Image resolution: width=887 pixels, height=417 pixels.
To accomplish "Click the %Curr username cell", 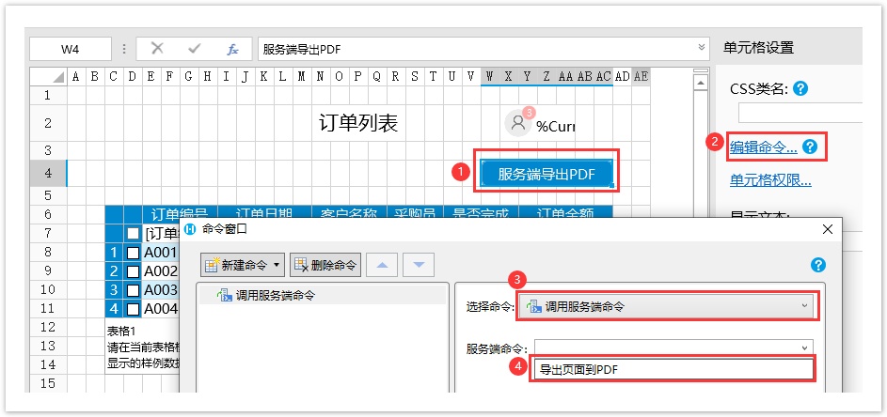I will (x=556, y=127).
